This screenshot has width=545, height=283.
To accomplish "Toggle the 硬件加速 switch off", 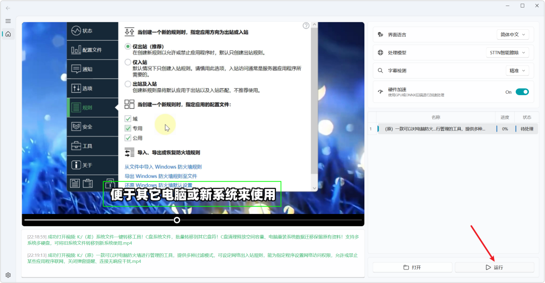I will 522,92.
